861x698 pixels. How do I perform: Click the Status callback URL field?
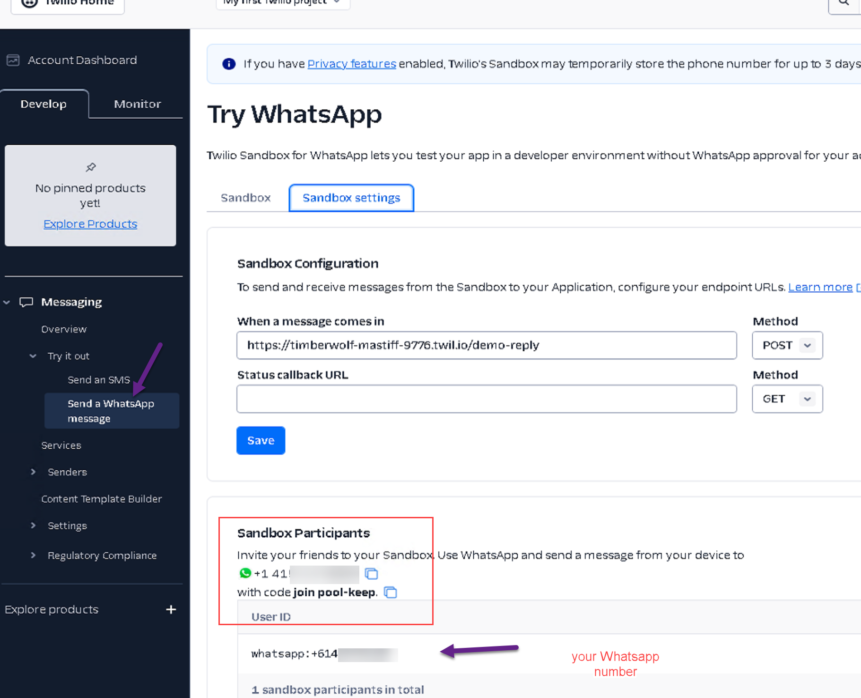486,399
